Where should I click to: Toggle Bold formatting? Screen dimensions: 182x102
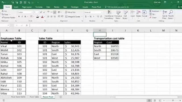pyautogui.click(x=19, y=17)
